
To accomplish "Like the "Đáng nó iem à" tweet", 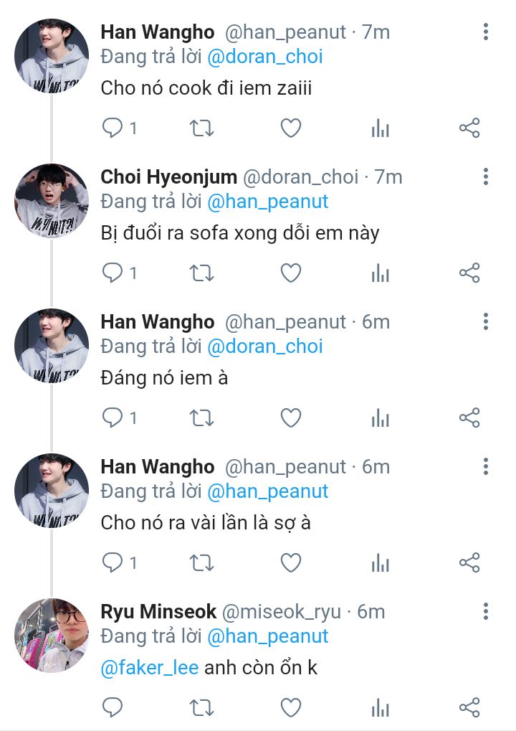I will tap(290, 418).
